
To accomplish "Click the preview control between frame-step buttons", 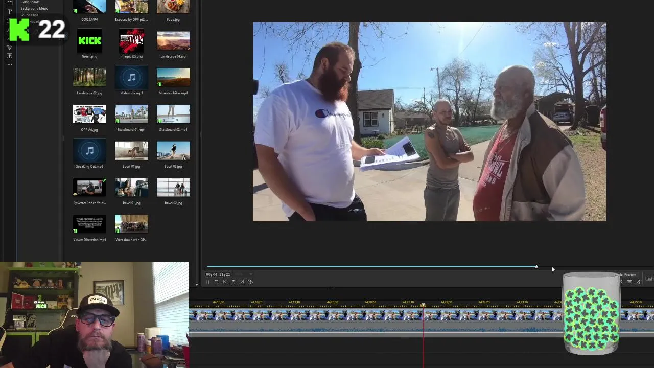I will coord(233,282).
